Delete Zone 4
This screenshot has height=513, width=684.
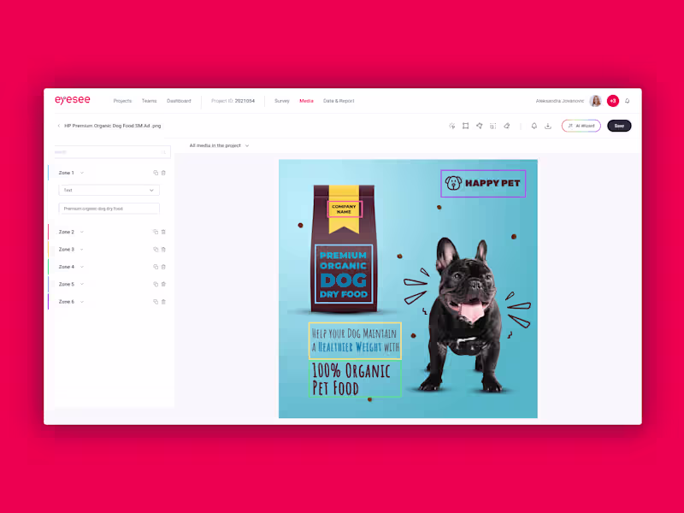click(x=163, y=267)
